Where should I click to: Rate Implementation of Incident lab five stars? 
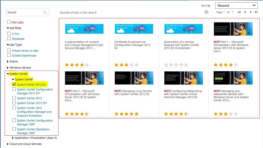click(87, 65)
